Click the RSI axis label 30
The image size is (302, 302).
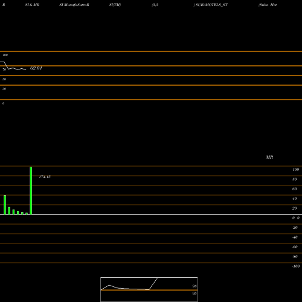tap(4, 89)
